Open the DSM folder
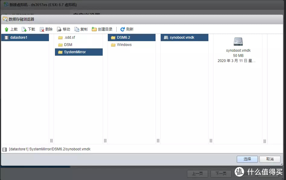This screenshot has width=286, height=180. tap(79, 45)
